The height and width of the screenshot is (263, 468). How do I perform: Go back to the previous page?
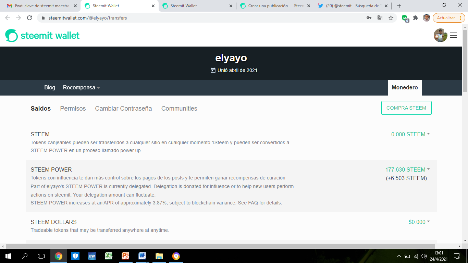[x=8, y=18]
